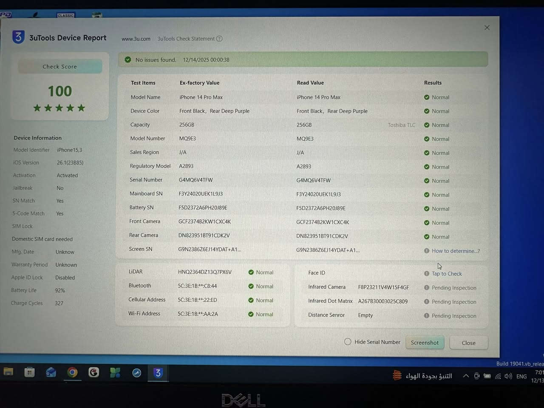Click How to determine link for Screen SN
Screen dimensions: 544x408
pos(455,251)
